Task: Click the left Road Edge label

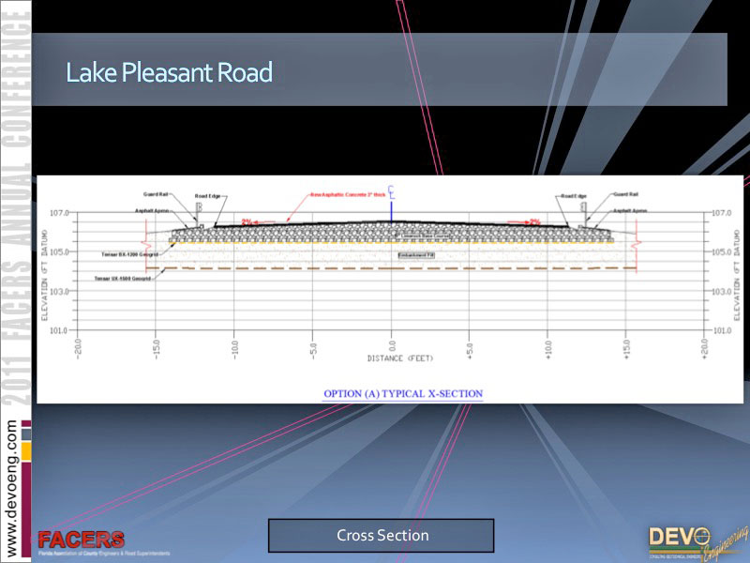Action: [207, 196]
